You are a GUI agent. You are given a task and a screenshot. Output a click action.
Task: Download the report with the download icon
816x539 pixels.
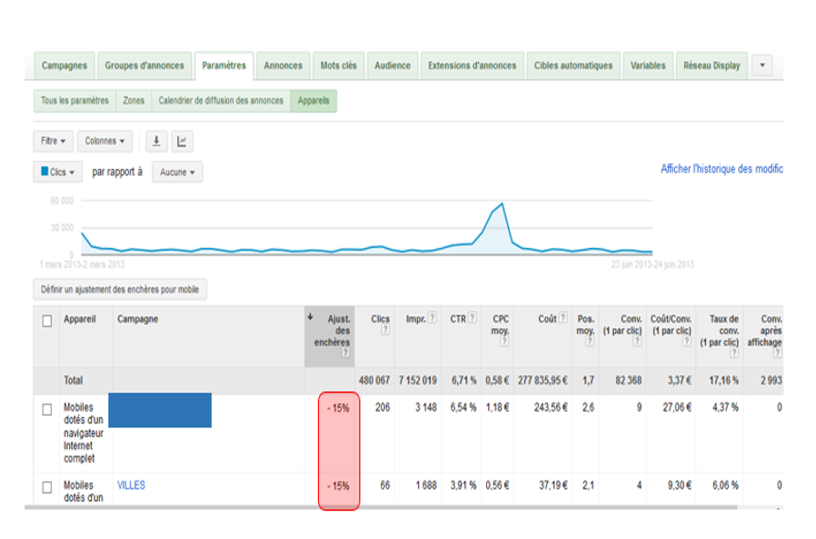tap(156, 141)
